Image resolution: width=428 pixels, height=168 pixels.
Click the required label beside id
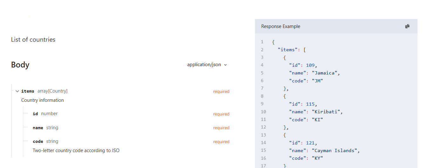[221, 114]
